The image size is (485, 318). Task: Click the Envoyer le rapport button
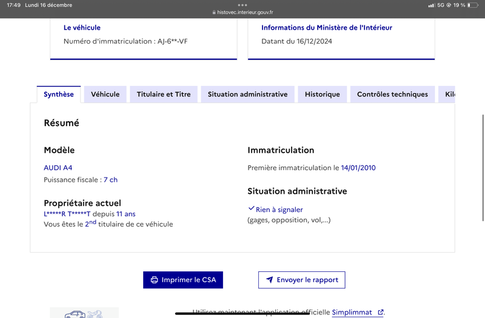coord(301,280)
